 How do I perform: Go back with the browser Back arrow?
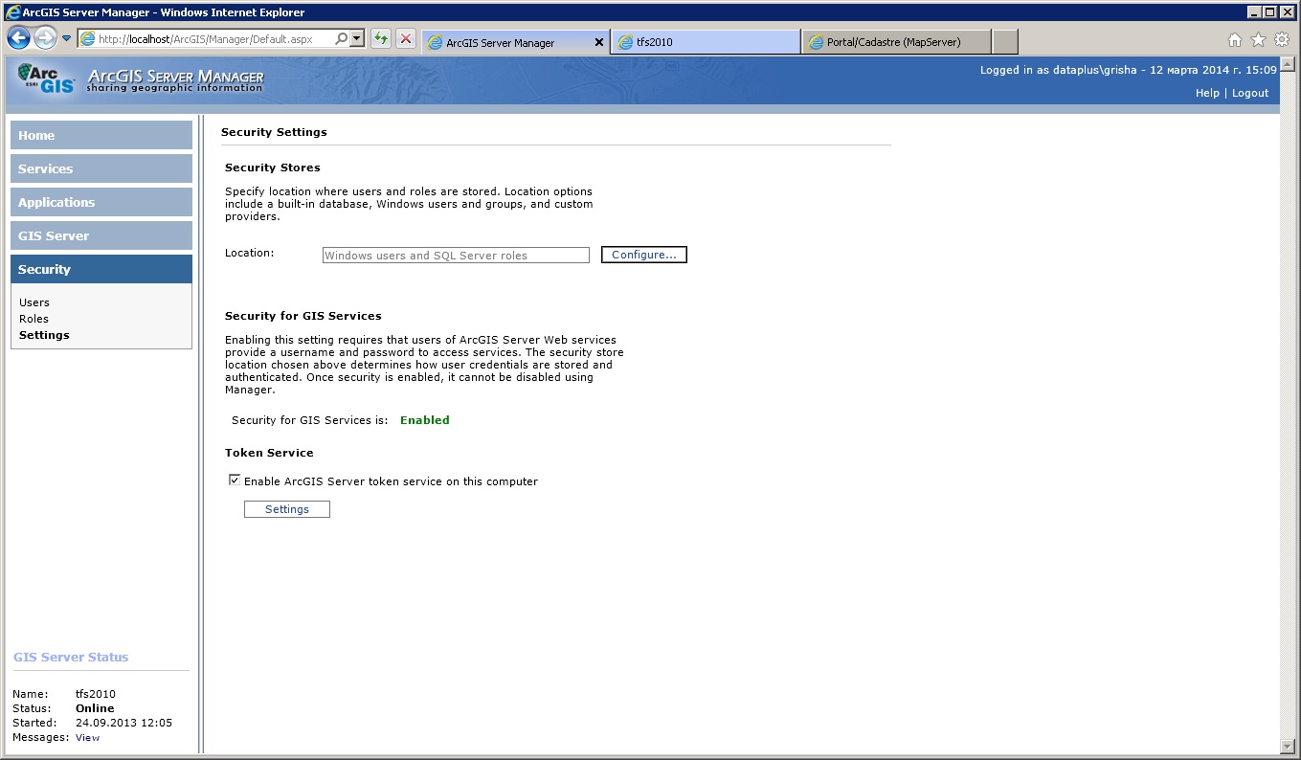tap(18, 38)
